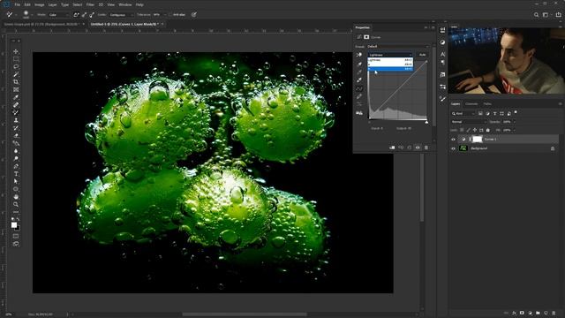The image size is (565, 318).
Task: Open the Mode Color dropdown in options bar
Action: [x=58, y=15]
